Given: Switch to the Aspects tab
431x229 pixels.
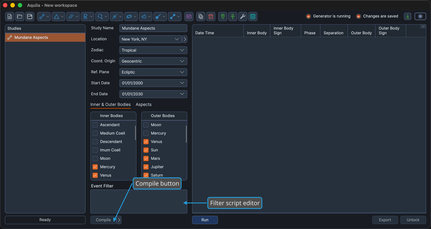Looking at the screenshot, I should click(x=144, y=104).
